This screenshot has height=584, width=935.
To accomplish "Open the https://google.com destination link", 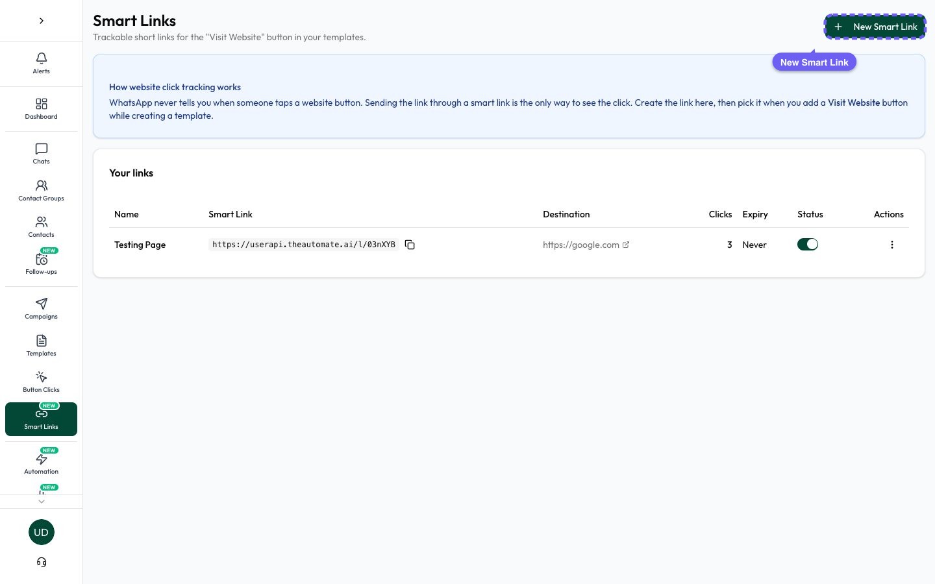I will pos(586,245).
